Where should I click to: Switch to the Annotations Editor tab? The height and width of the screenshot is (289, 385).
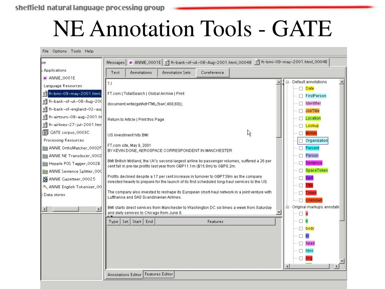point(124,275)
